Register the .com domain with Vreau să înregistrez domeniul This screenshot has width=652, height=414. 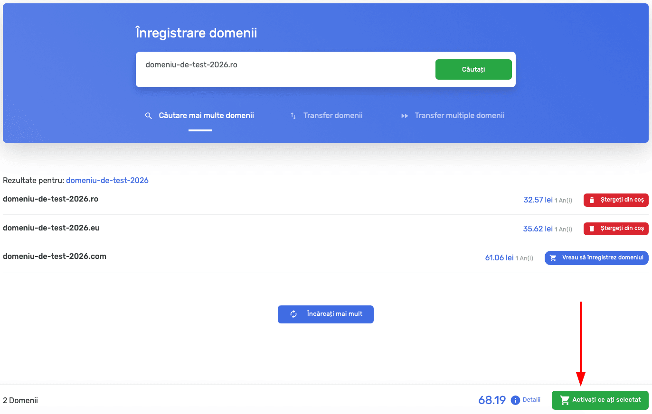602,258
